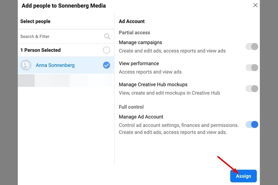Screen dimensions: 278x185
Task: Click the search magnifier icon
Action: (107, 36)
